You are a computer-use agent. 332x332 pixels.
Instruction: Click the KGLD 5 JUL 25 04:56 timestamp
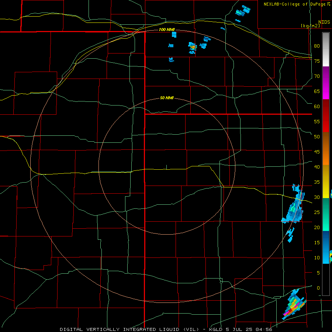pyautogui.click(x=241, y=329)
